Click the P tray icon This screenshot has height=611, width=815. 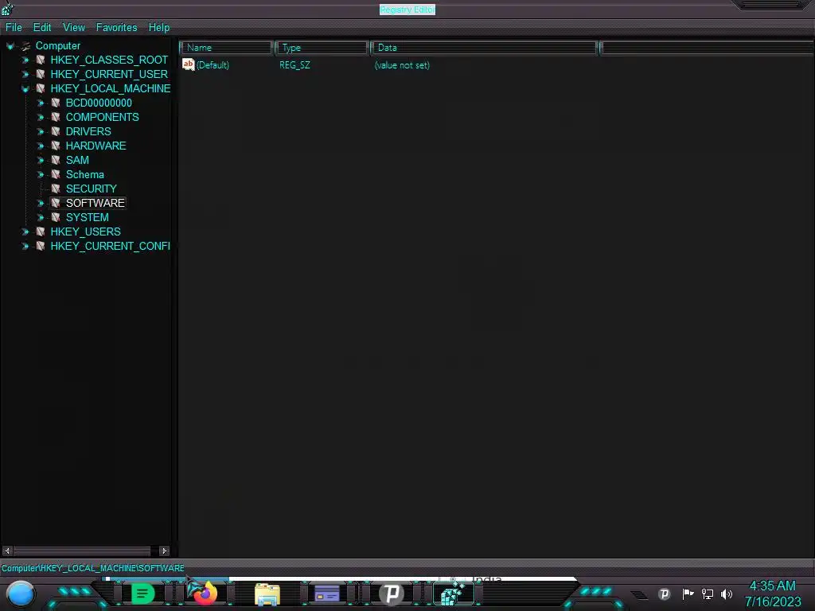[664, 593]
